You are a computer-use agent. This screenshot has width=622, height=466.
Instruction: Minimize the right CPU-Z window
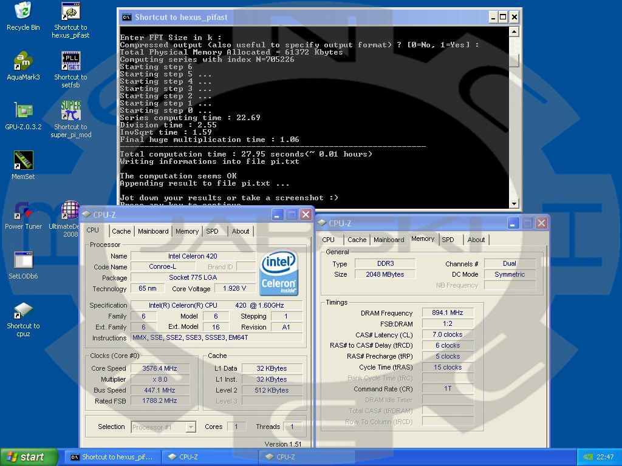point(513,223)
